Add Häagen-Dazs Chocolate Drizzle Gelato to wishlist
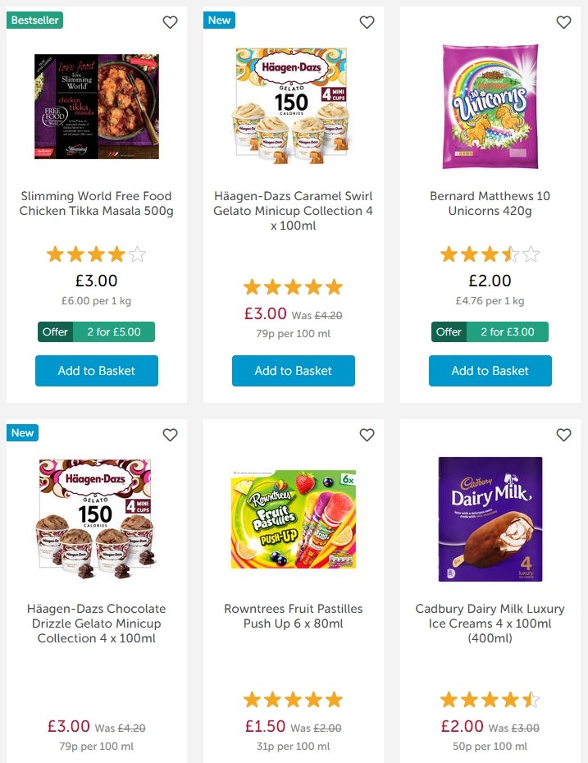Viewport: 588px width, 763px height. [x=170, y=435]
